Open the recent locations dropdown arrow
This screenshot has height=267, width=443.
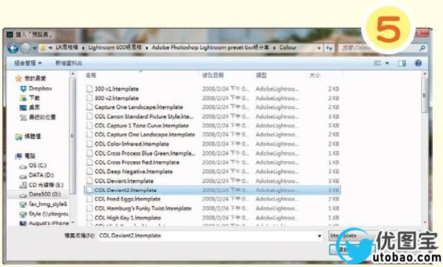tap(34, 48)
